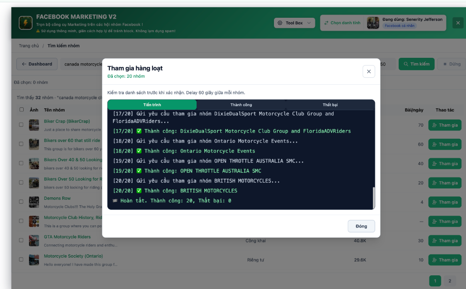Close the Facebook Marketing V2 panel
The width and height of the screenshot is (466, 289).
click(x=458, y=23)
